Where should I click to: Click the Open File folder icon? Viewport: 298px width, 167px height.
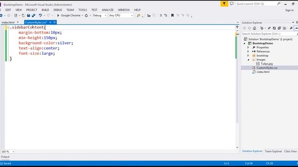point(23,15)
